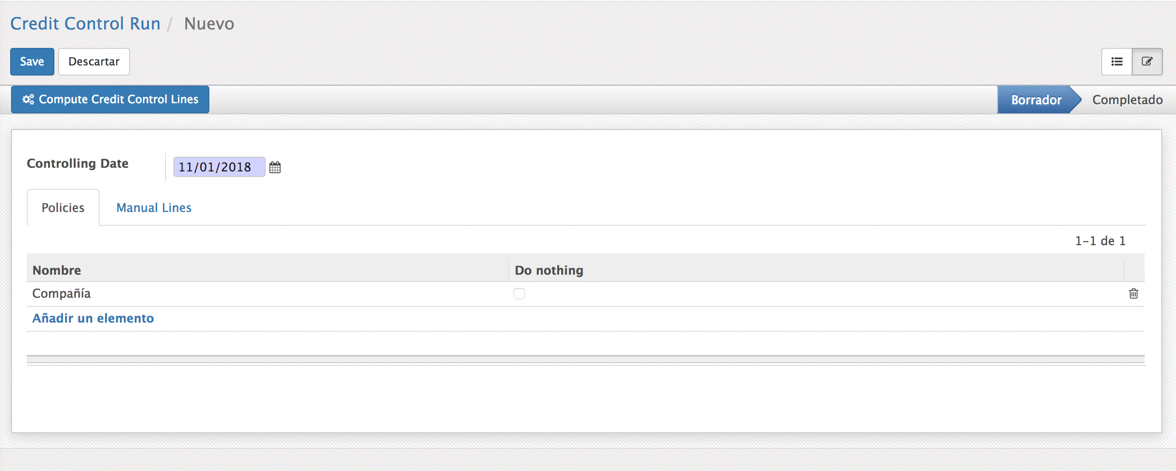Click the Controlling Date input field

219,167
